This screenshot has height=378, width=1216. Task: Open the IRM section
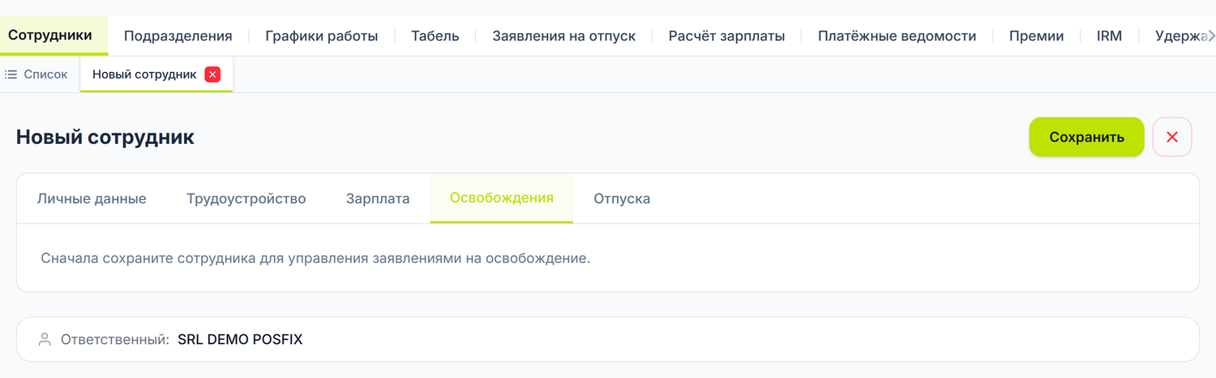tap(1109, 36)
